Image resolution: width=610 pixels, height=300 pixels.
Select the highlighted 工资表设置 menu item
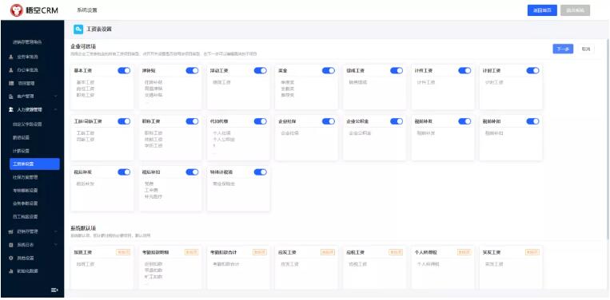coord(34,164)
